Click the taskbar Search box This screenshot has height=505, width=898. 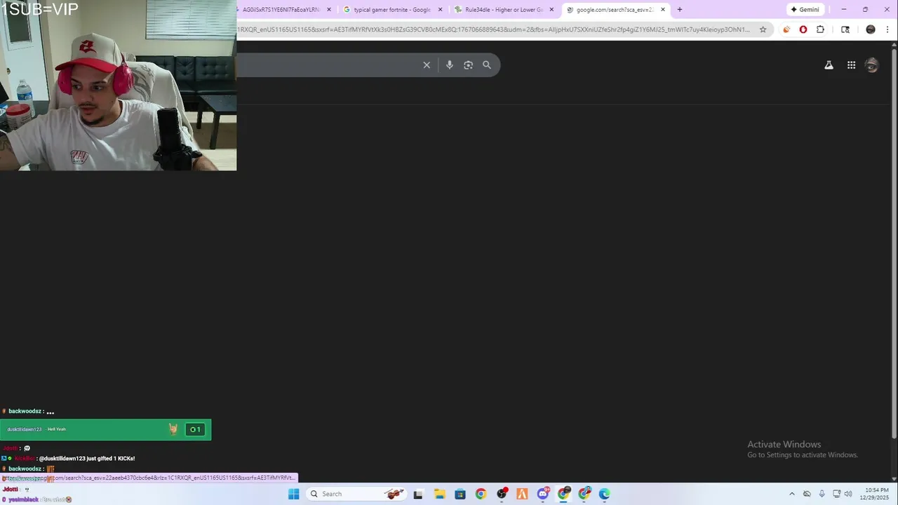pos(357,494)
